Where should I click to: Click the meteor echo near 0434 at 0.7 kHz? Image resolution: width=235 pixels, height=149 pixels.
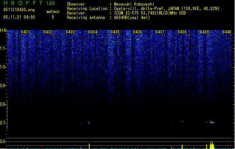(x=89, y=122)
